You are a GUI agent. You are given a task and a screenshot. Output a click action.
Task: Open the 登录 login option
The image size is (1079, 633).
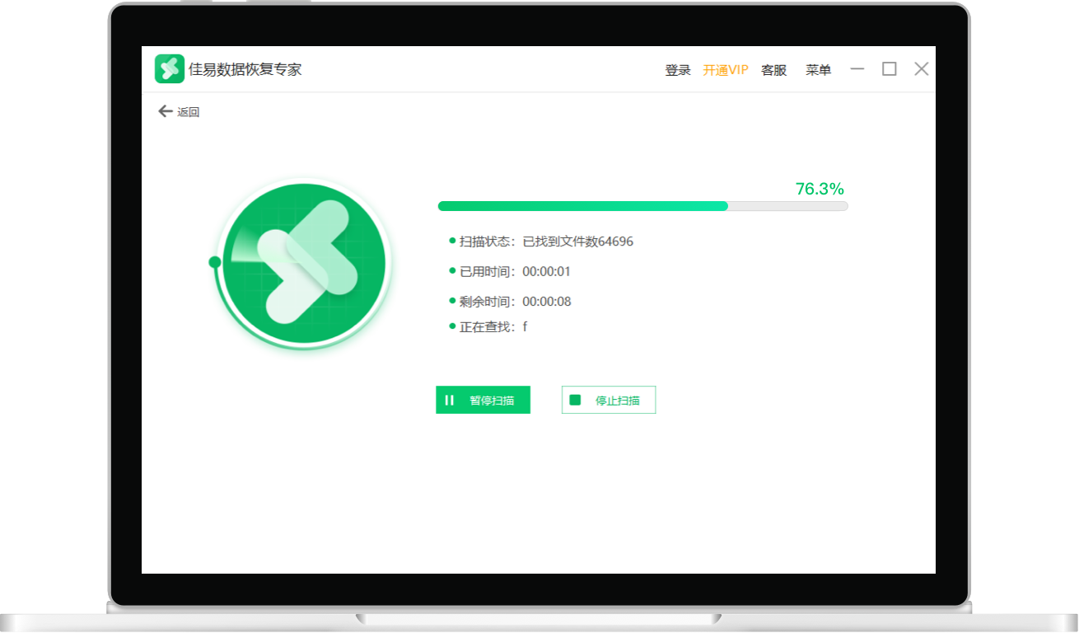[x=677, y=70]
